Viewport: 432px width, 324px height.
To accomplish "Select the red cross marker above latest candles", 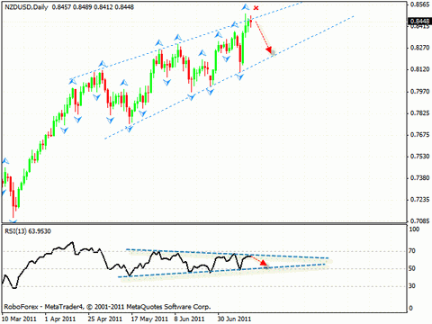I will (256, 8).
